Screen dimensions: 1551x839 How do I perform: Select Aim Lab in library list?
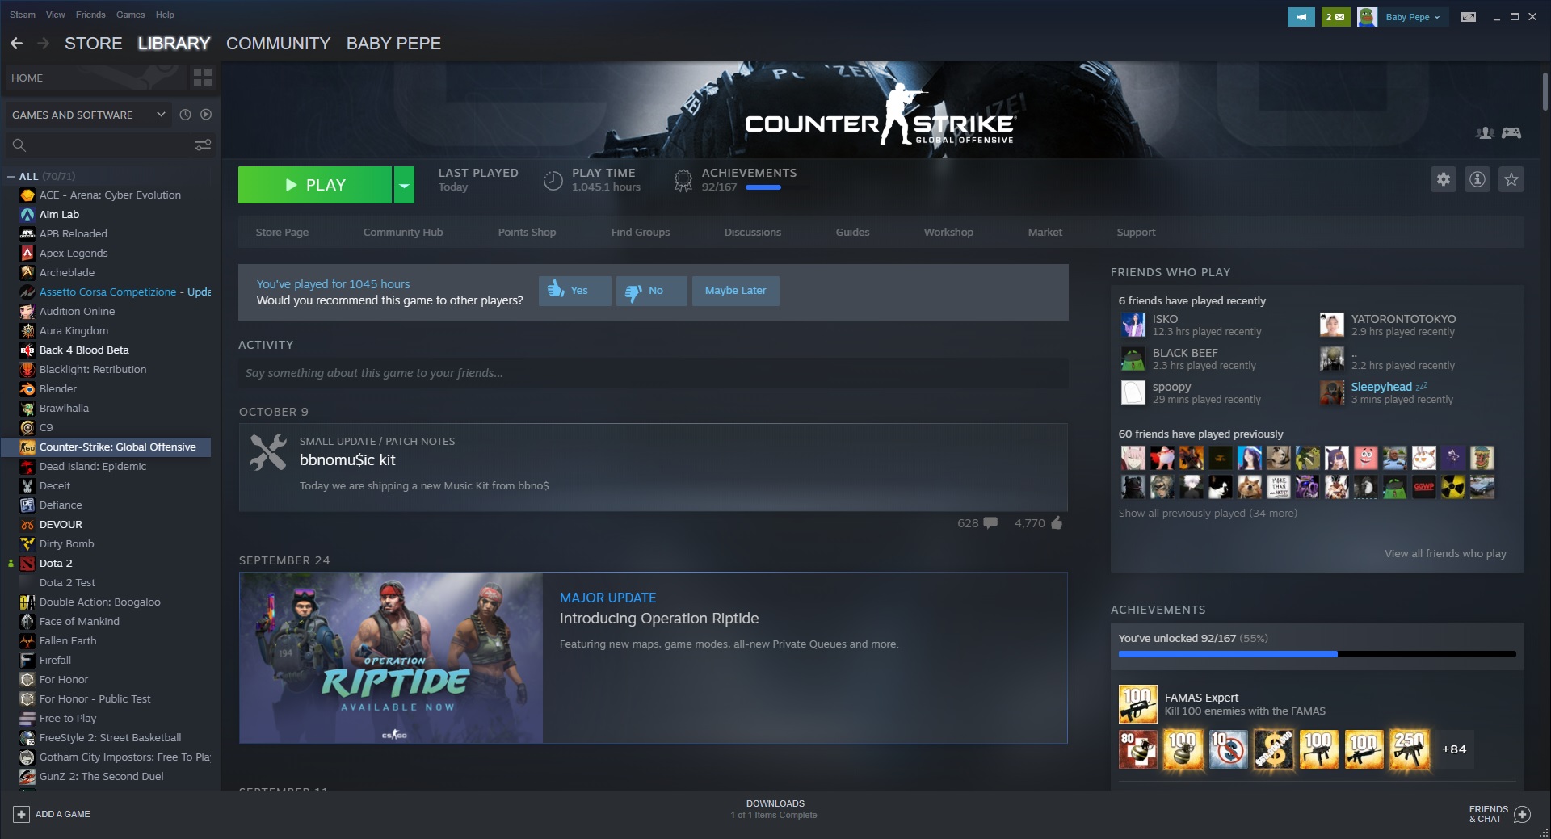click(x=107, y=215)
